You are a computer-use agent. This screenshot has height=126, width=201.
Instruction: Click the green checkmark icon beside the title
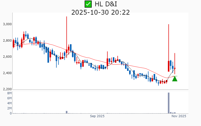coord(88,4)
